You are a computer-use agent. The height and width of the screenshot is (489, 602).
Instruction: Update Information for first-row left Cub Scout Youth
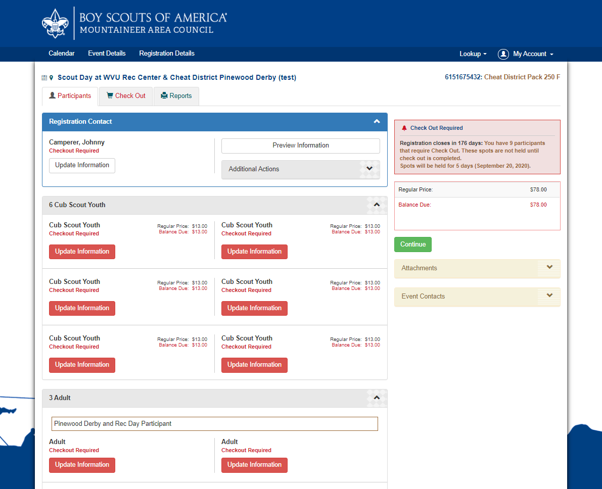[82, 252]
